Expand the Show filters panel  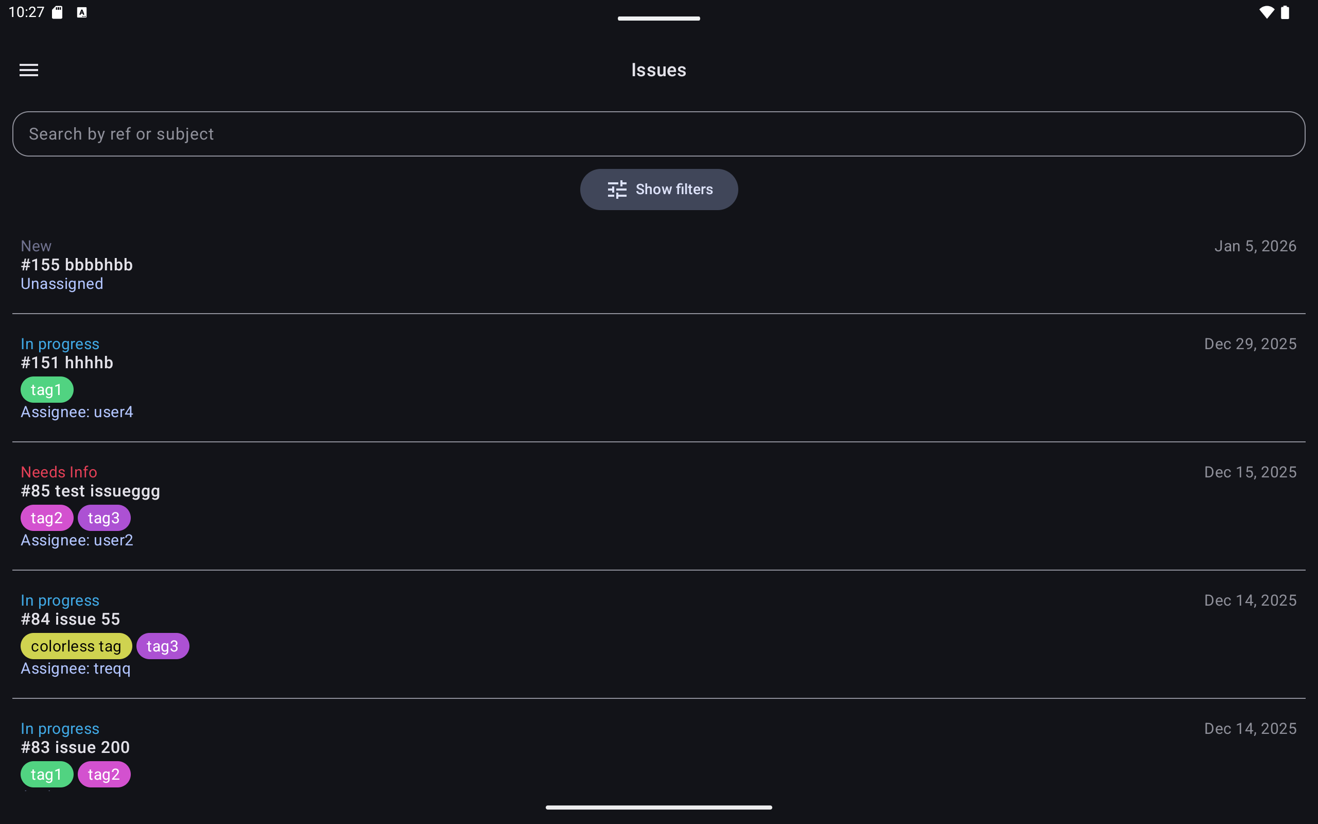coord(674,190)
